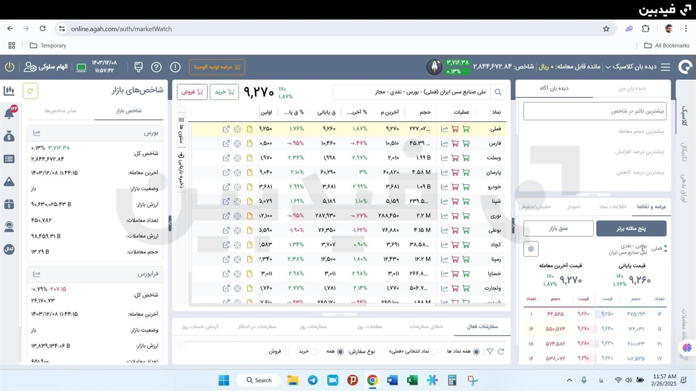Image resolution: width=696 pixels, height=391 pixels.
Task: Open the notifications bell in the sidebar
Action: (x=9, y=113)
